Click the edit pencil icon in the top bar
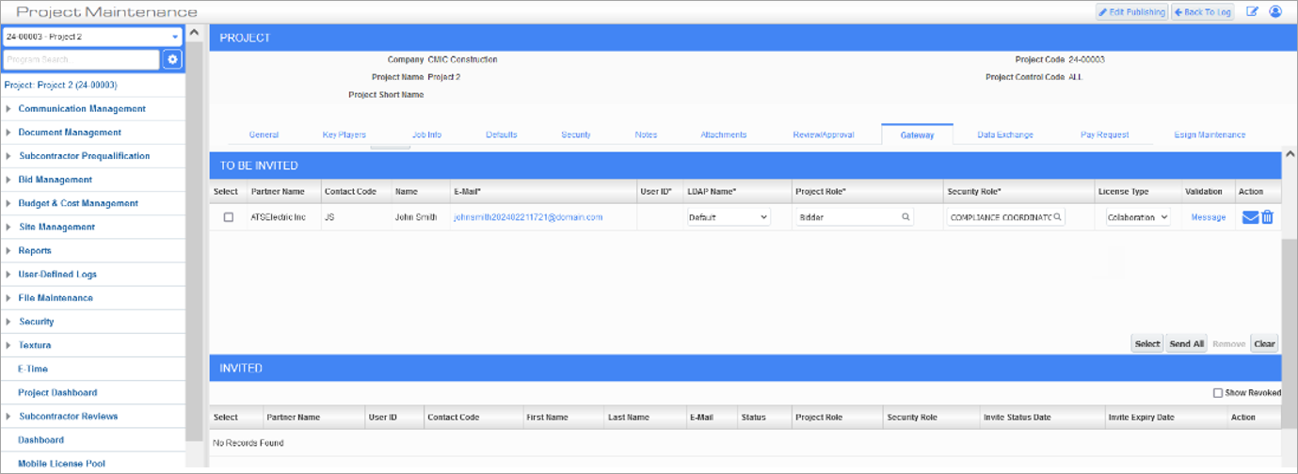1298x474 pixels. [x=1252, y=12]
